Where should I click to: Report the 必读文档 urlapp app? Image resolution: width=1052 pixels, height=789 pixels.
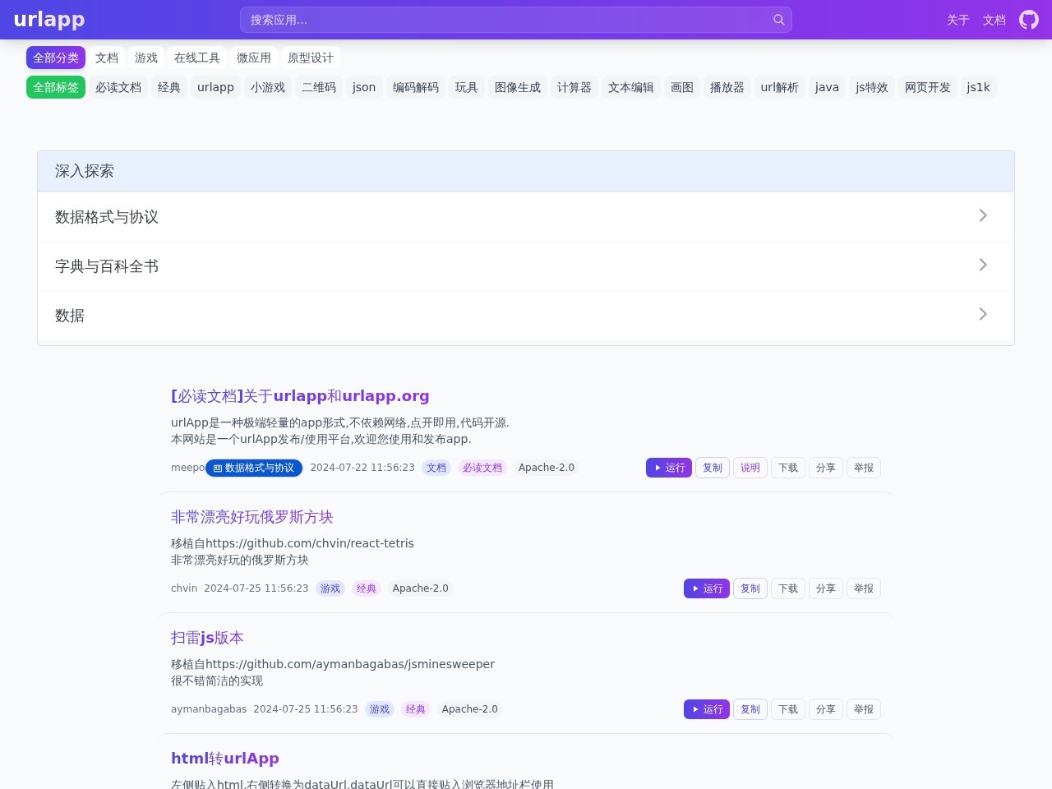tap(864, 468)
